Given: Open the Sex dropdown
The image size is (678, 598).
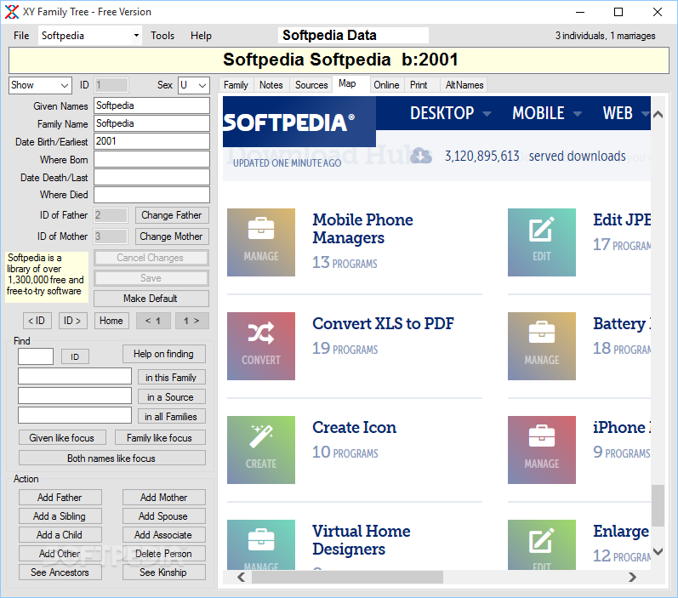Looking at the screenshot, I should click(x=194, y=85).
